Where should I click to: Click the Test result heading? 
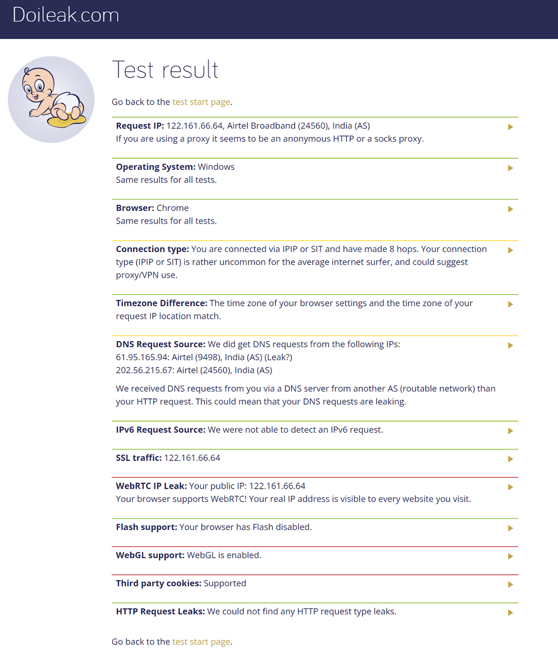(165, 70)
